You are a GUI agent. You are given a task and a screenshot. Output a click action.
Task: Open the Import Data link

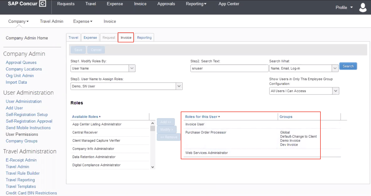coord(16,82)
